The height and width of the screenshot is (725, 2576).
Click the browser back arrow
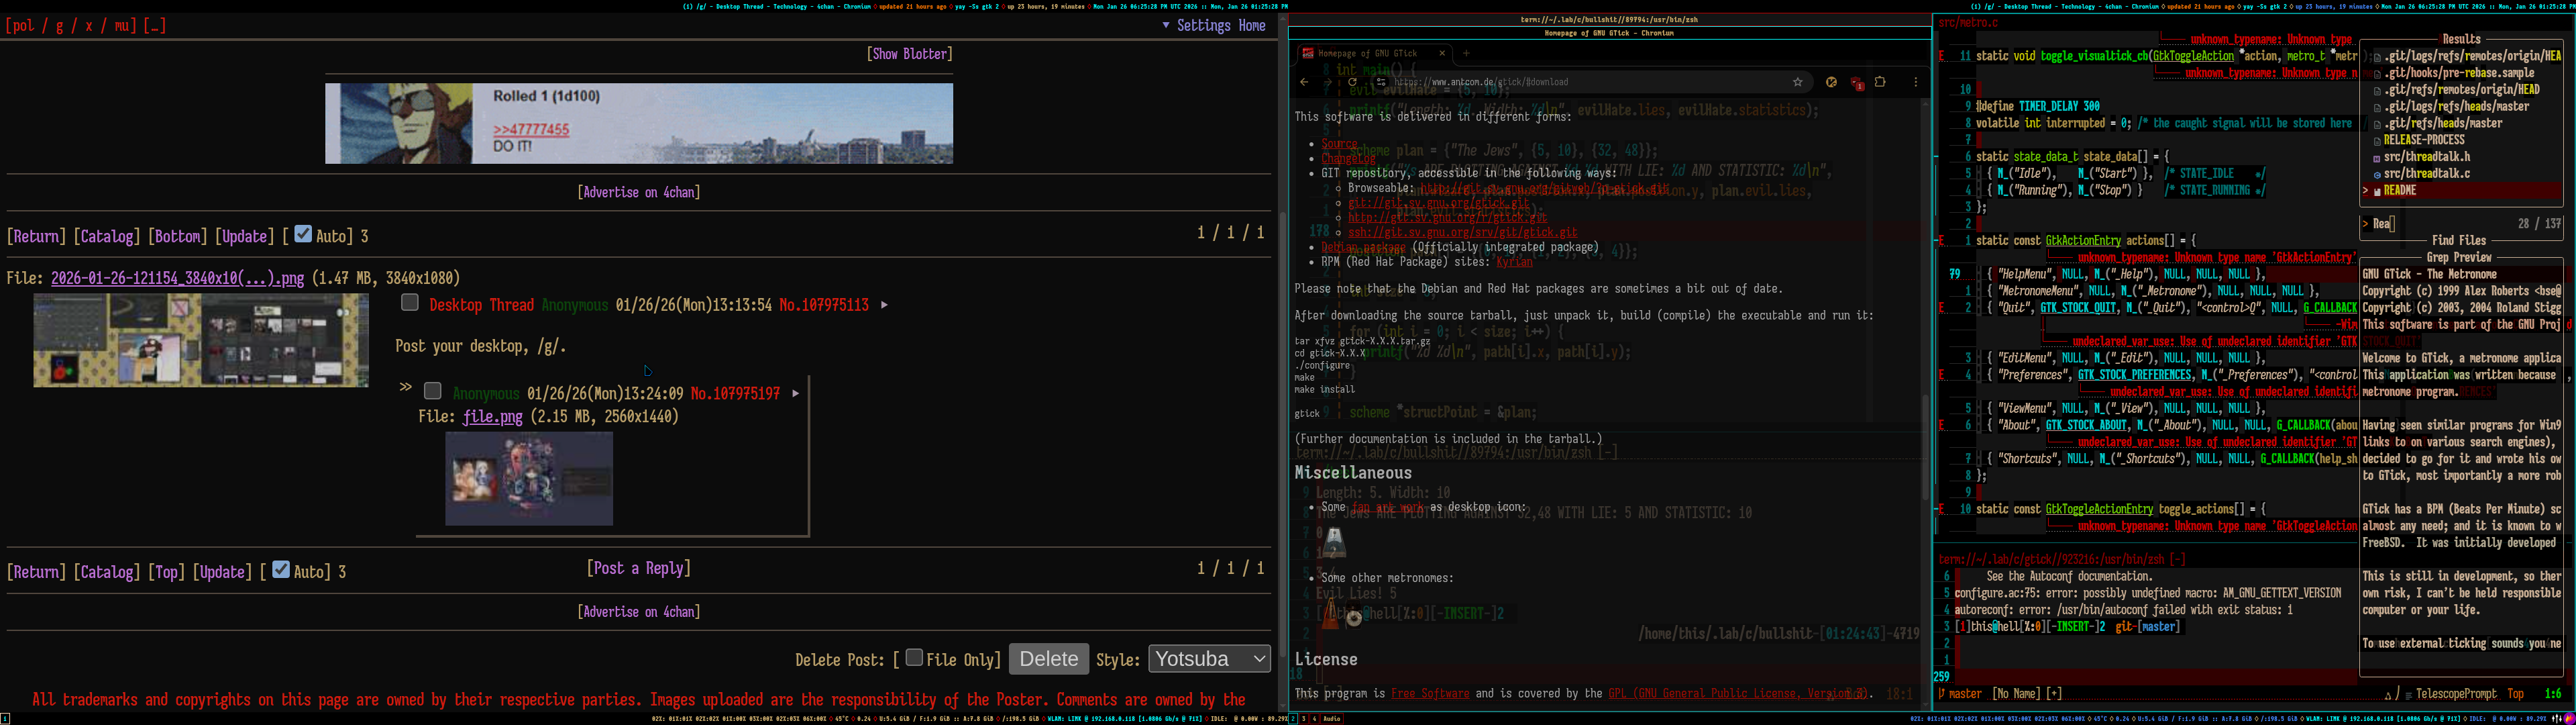click(1304, 82)
